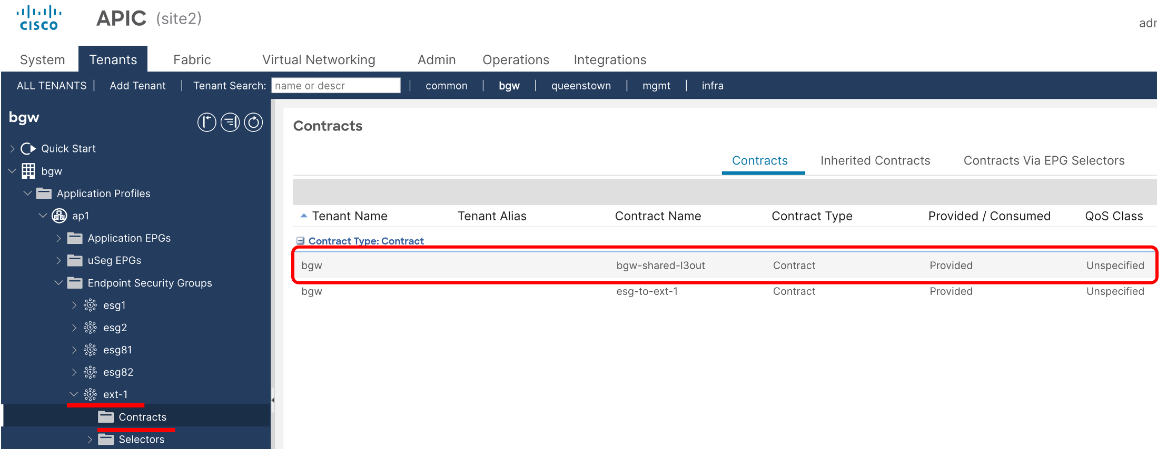Click the esg2 security group icon
1167x449 pixels.
pyautogui.click(x=91, y=328)
